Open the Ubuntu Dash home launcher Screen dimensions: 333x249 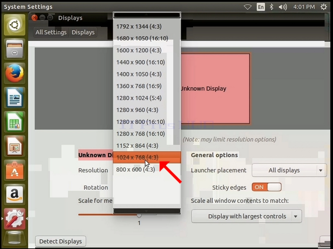(x=15, y=25)
